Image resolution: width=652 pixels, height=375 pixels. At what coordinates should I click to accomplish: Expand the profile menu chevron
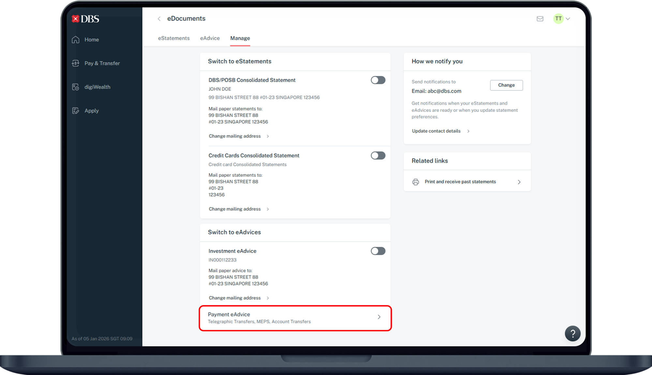568,19
